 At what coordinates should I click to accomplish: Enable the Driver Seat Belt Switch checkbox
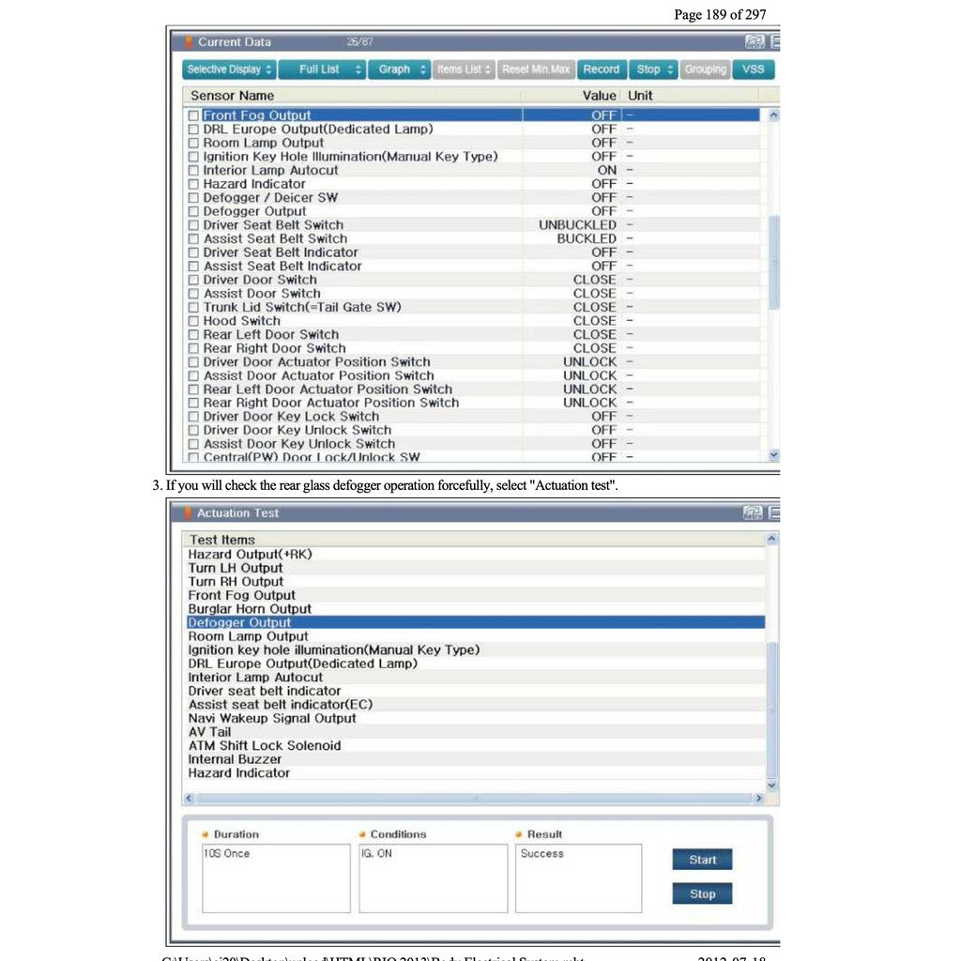click(192, 224)
